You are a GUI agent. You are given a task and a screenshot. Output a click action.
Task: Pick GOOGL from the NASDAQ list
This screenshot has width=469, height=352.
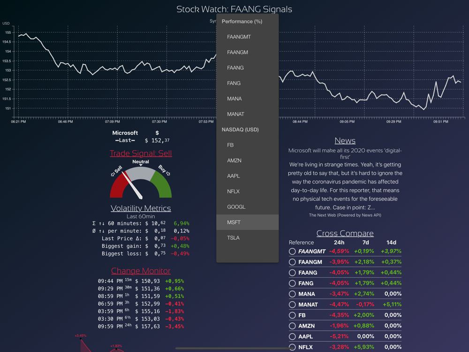(247, 207)
